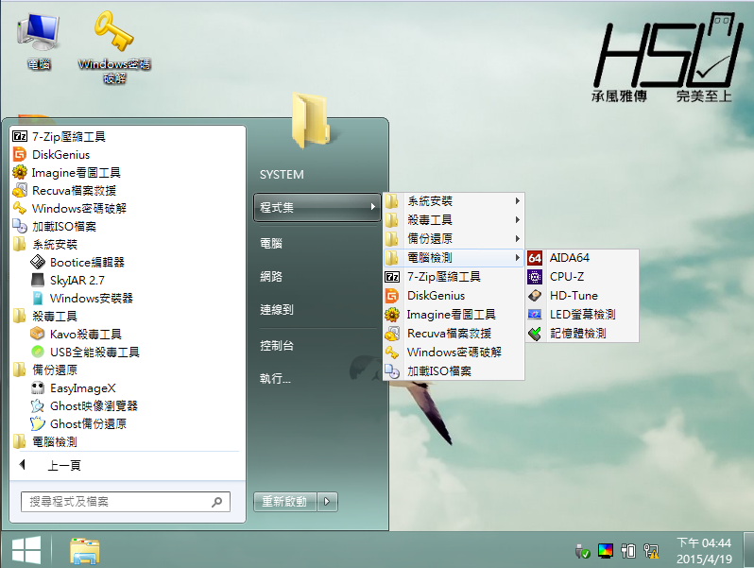
Task: Collapse the 系統安裝 folder in the left list
Action: [x=128, y=245]
